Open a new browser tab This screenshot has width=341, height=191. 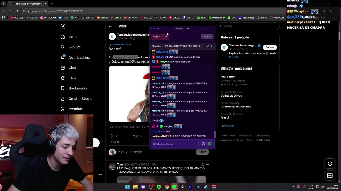tap(52, 4)
